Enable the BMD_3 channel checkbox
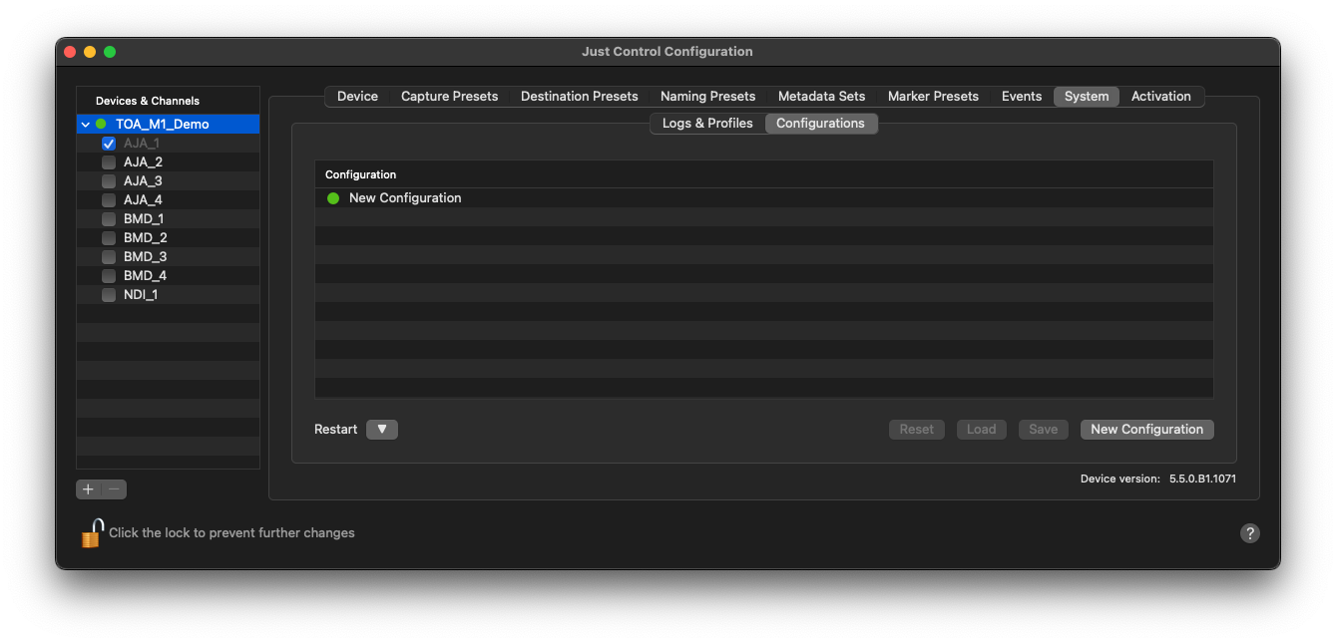The width and height of the screenshot is (1336, 643). click(109, 257)
